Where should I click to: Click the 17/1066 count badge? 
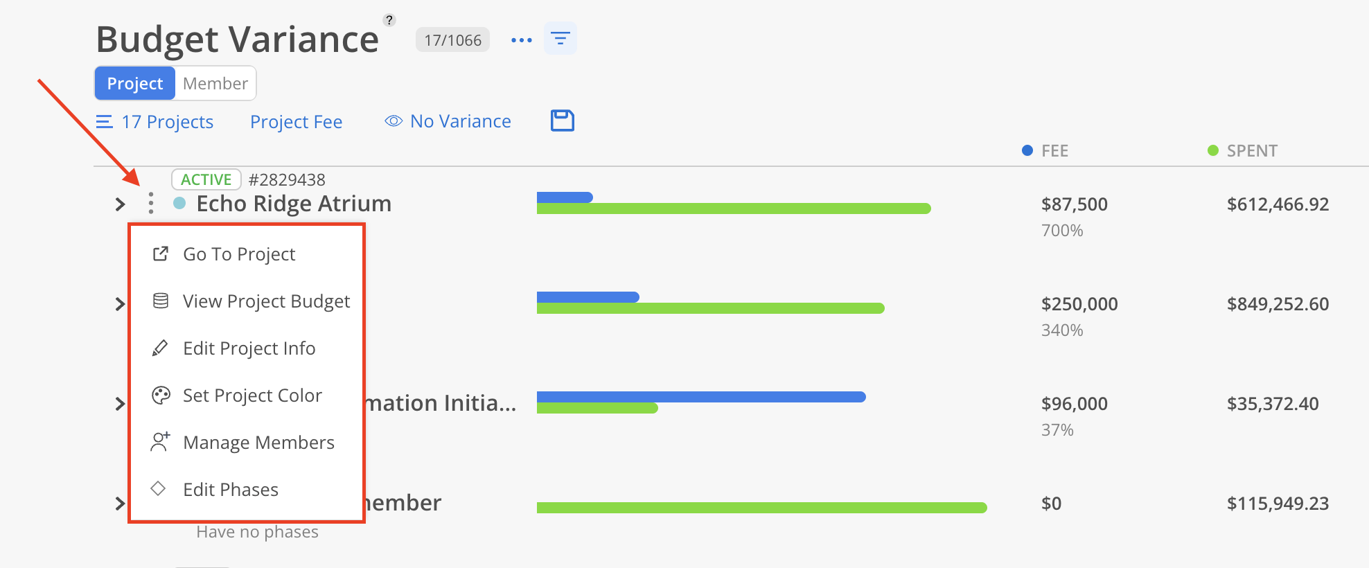[453, 40]
